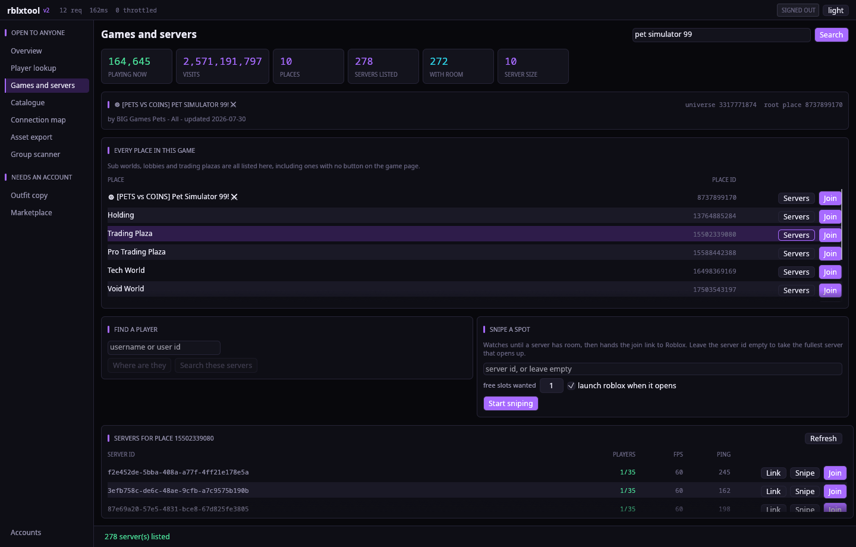Click server ID 3efb758c-de6c-48ae-9cfb-a7c9575b190b
856x547 pixels.
(178, 491)
